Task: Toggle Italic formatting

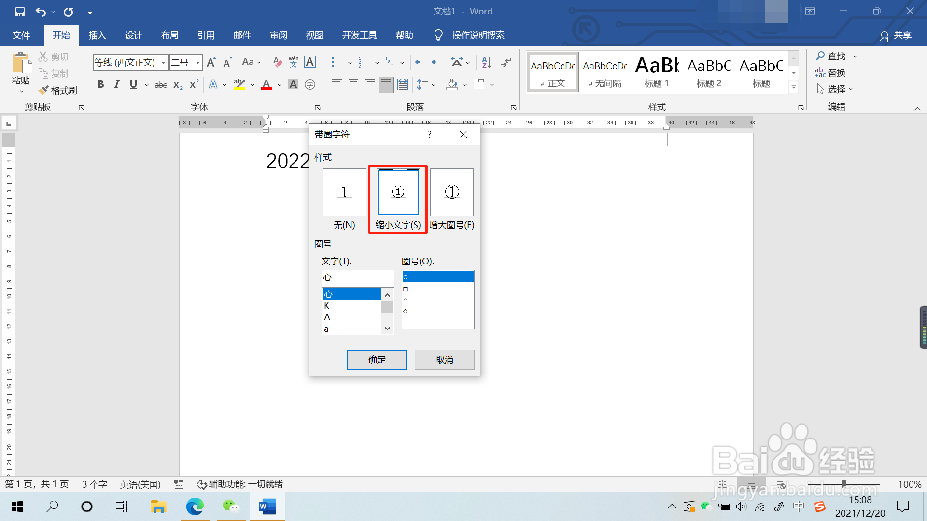Action: pos(117,84)
